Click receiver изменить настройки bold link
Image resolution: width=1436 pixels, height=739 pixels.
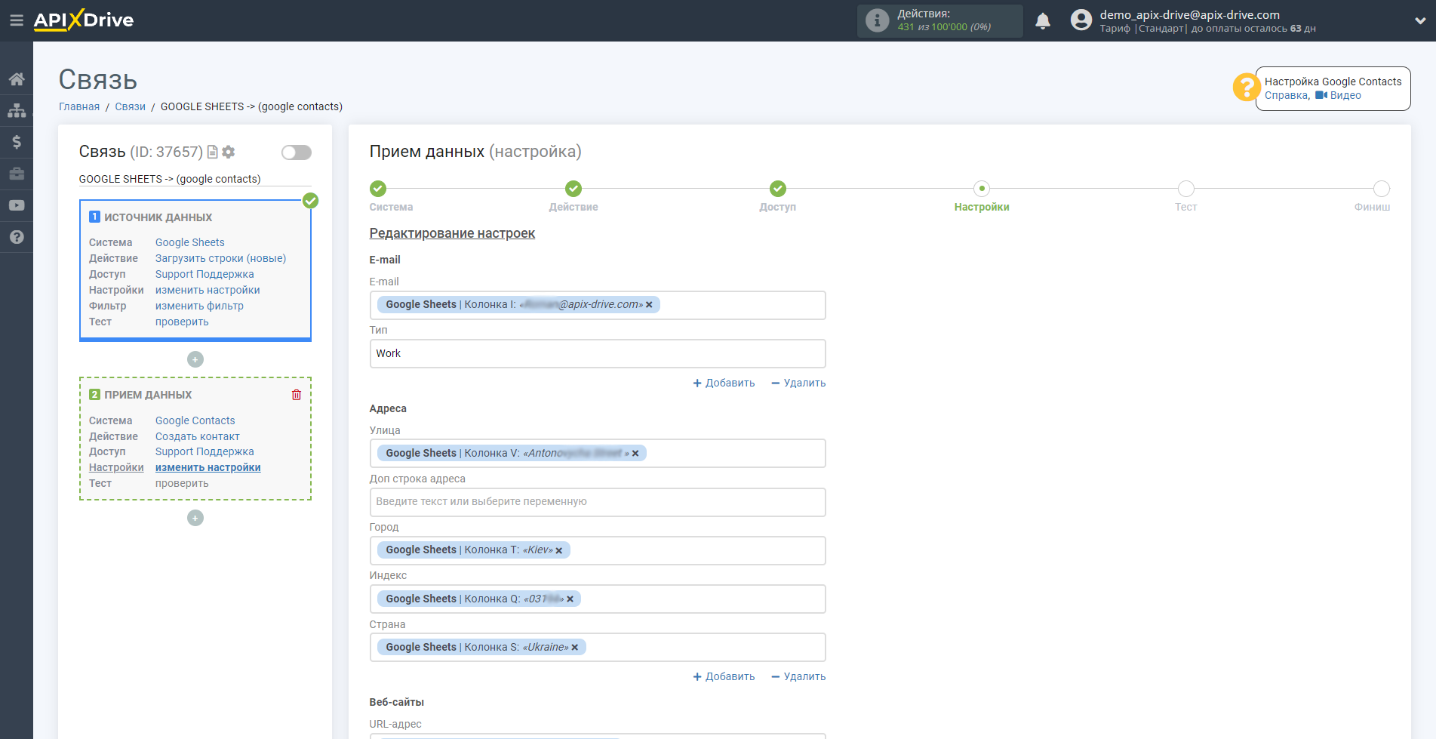pyautogui.click(x=208, y=468)
